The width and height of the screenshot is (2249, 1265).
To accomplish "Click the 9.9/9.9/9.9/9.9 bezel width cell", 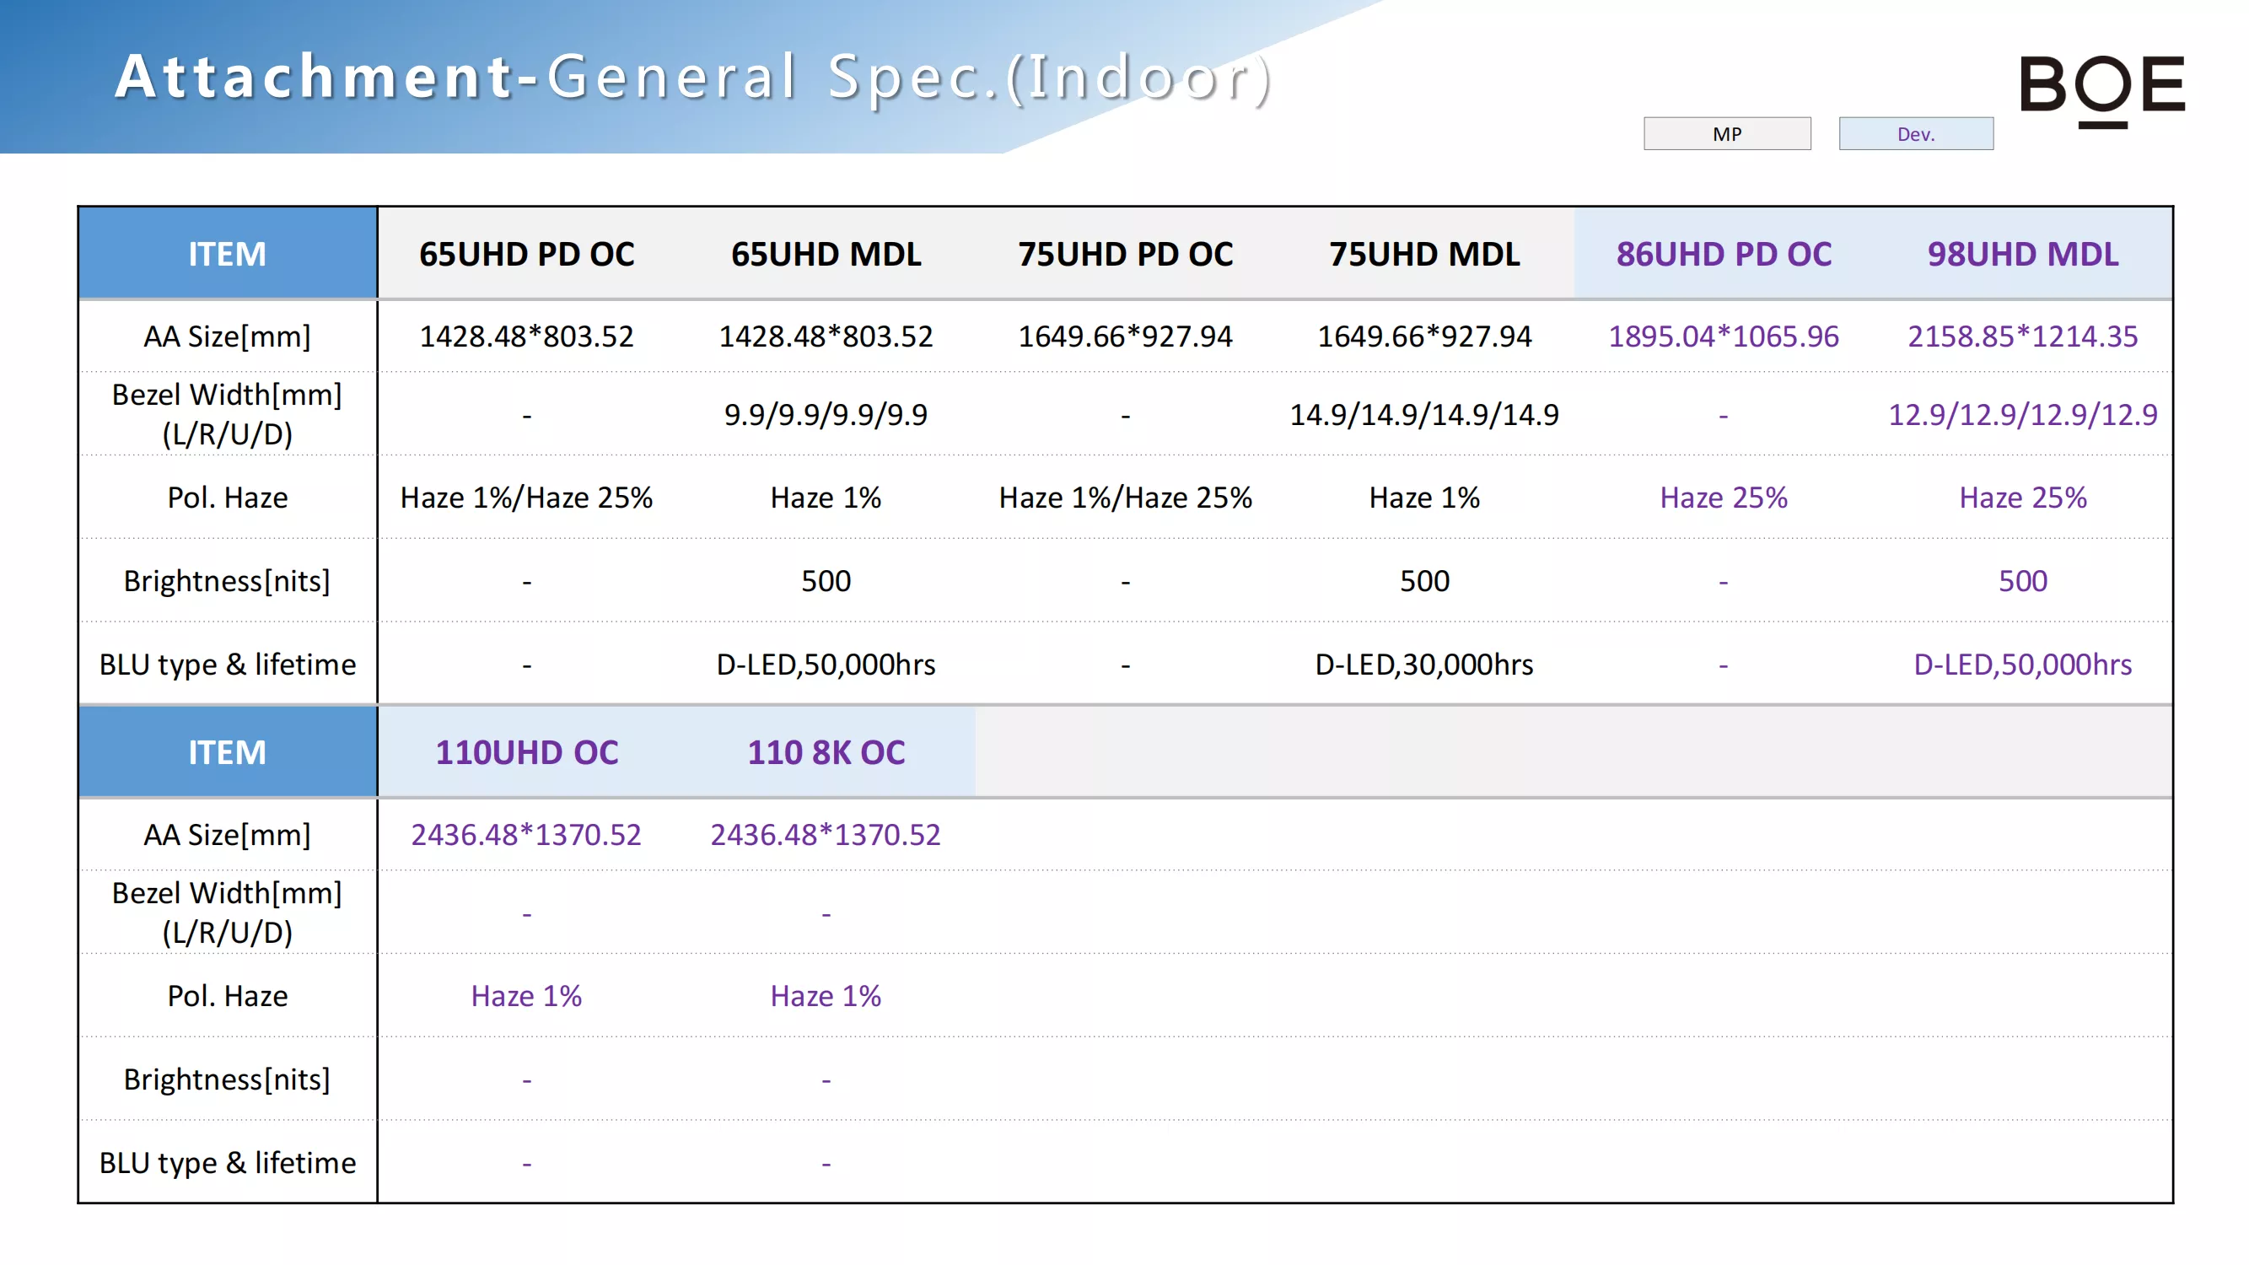I will (x=826, y=415).
